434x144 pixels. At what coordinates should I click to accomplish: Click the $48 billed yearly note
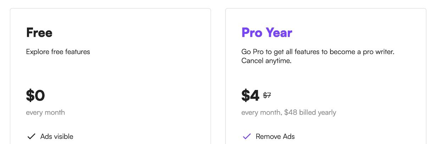click(310, 113)
